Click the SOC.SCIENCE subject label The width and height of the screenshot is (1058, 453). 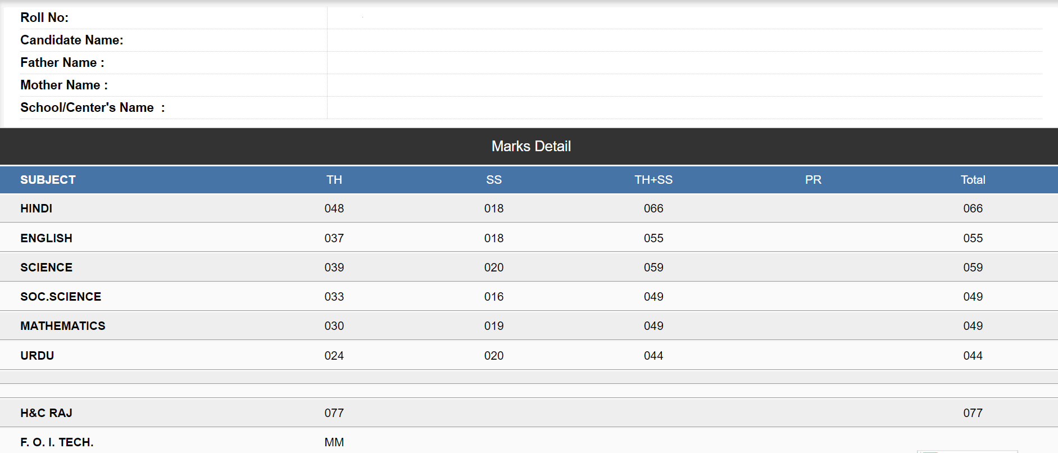61,297
